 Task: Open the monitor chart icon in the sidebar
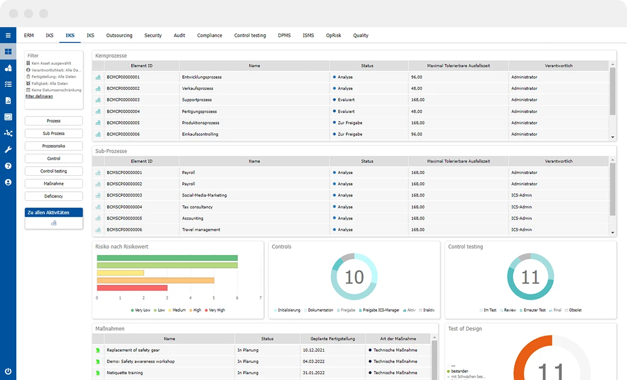point(8,117)
